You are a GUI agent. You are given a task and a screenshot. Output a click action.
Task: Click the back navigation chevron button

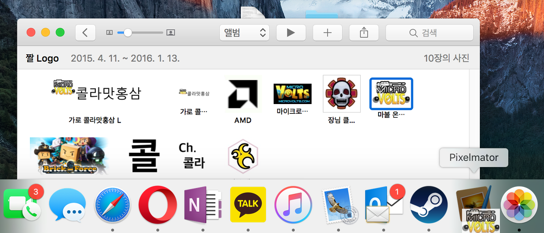(x=85, y=33)
